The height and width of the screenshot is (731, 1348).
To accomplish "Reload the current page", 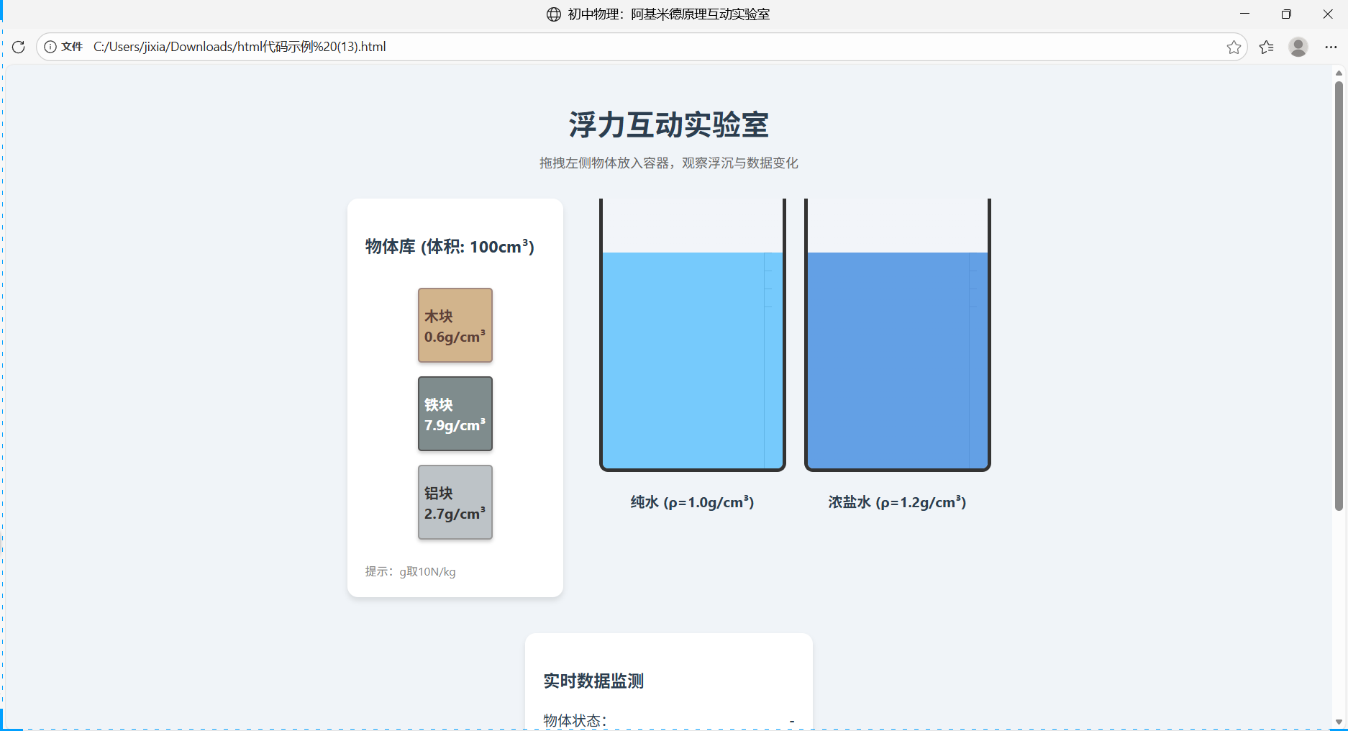I will click(x=18, y=47).
